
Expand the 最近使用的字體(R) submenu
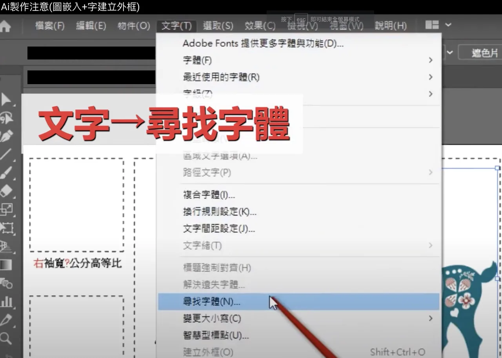(x=299, y=77)
